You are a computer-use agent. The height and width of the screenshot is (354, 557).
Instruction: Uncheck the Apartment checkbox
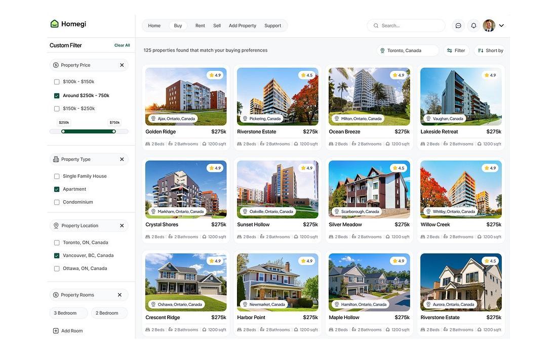coord(57,190)
